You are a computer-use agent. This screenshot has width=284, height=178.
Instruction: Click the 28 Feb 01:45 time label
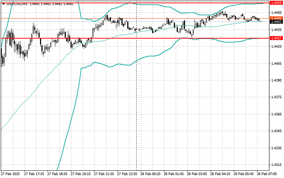(174, 174)
